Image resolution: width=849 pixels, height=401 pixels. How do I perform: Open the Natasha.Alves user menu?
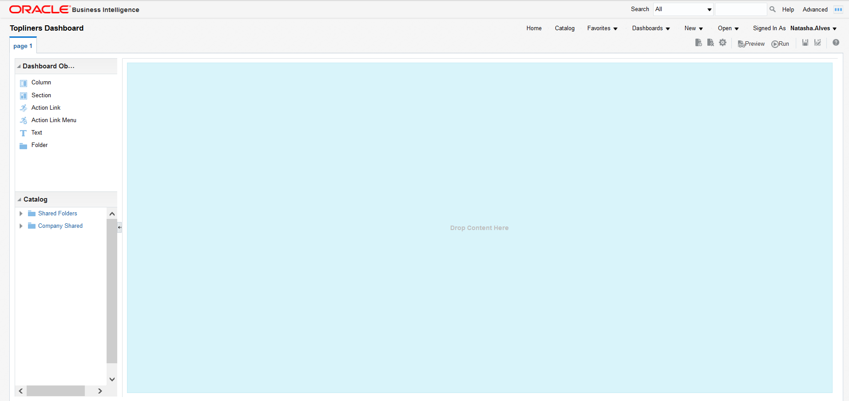[813, 28]
